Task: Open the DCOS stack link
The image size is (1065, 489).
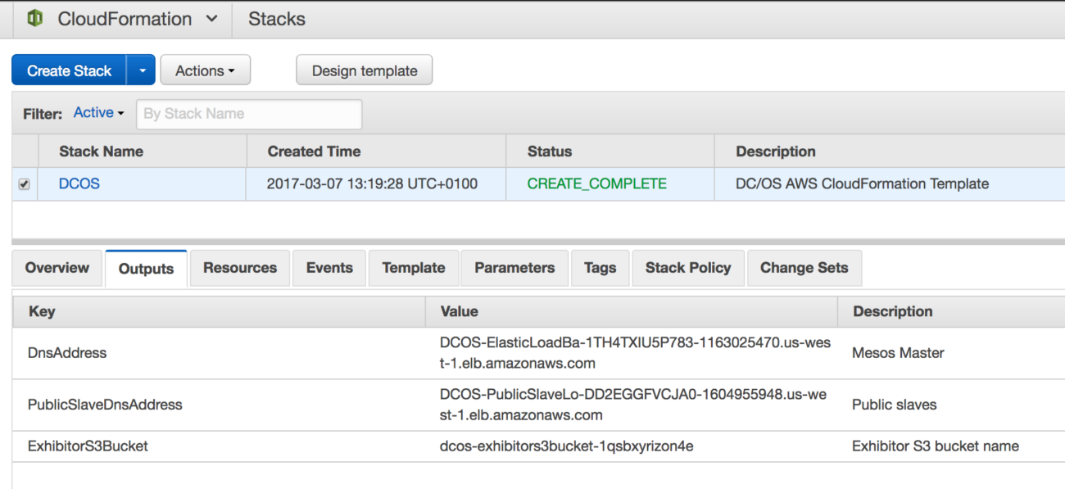Action: (79, 183)
